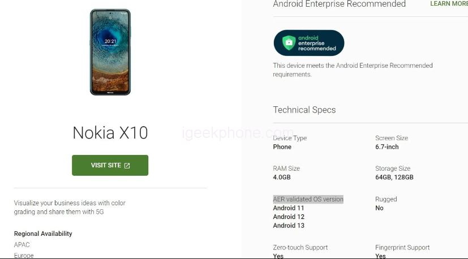This screenshot has height=259, width=468.
Task: Click the external link icon on VISIT SITE
Action: tap(127, 166)
